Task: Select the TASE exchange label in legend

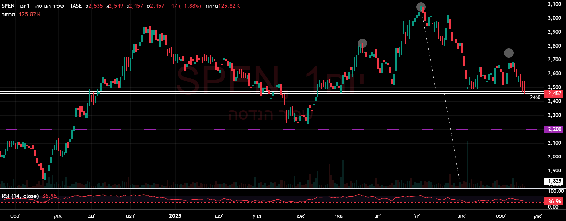Action: [75, 6]
